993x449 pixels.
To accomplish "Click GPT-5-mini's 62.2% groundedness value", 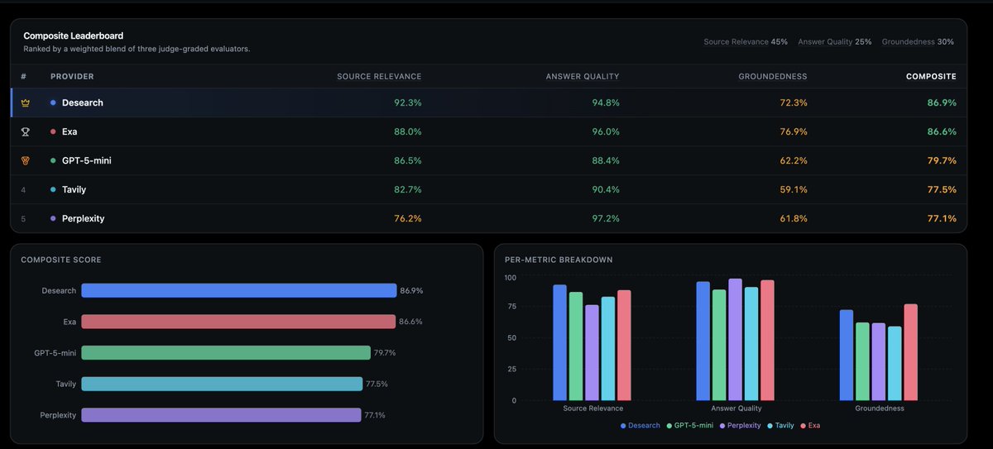I will 794,160.
